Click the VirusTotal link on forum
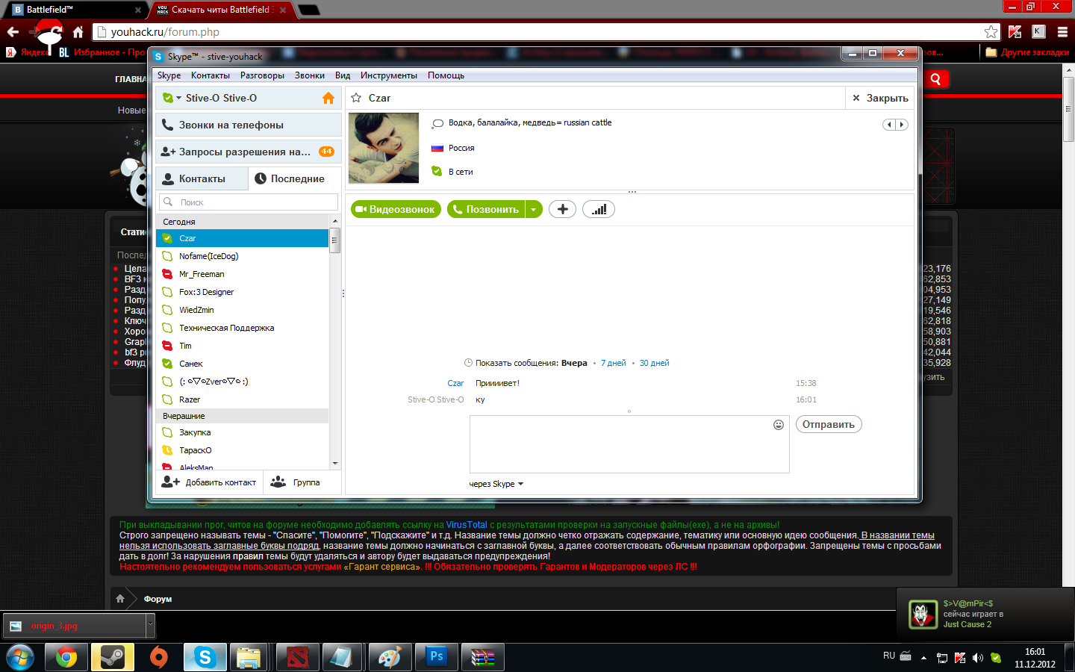Viewport: 1075px width, 672px height. click(467, 525)
